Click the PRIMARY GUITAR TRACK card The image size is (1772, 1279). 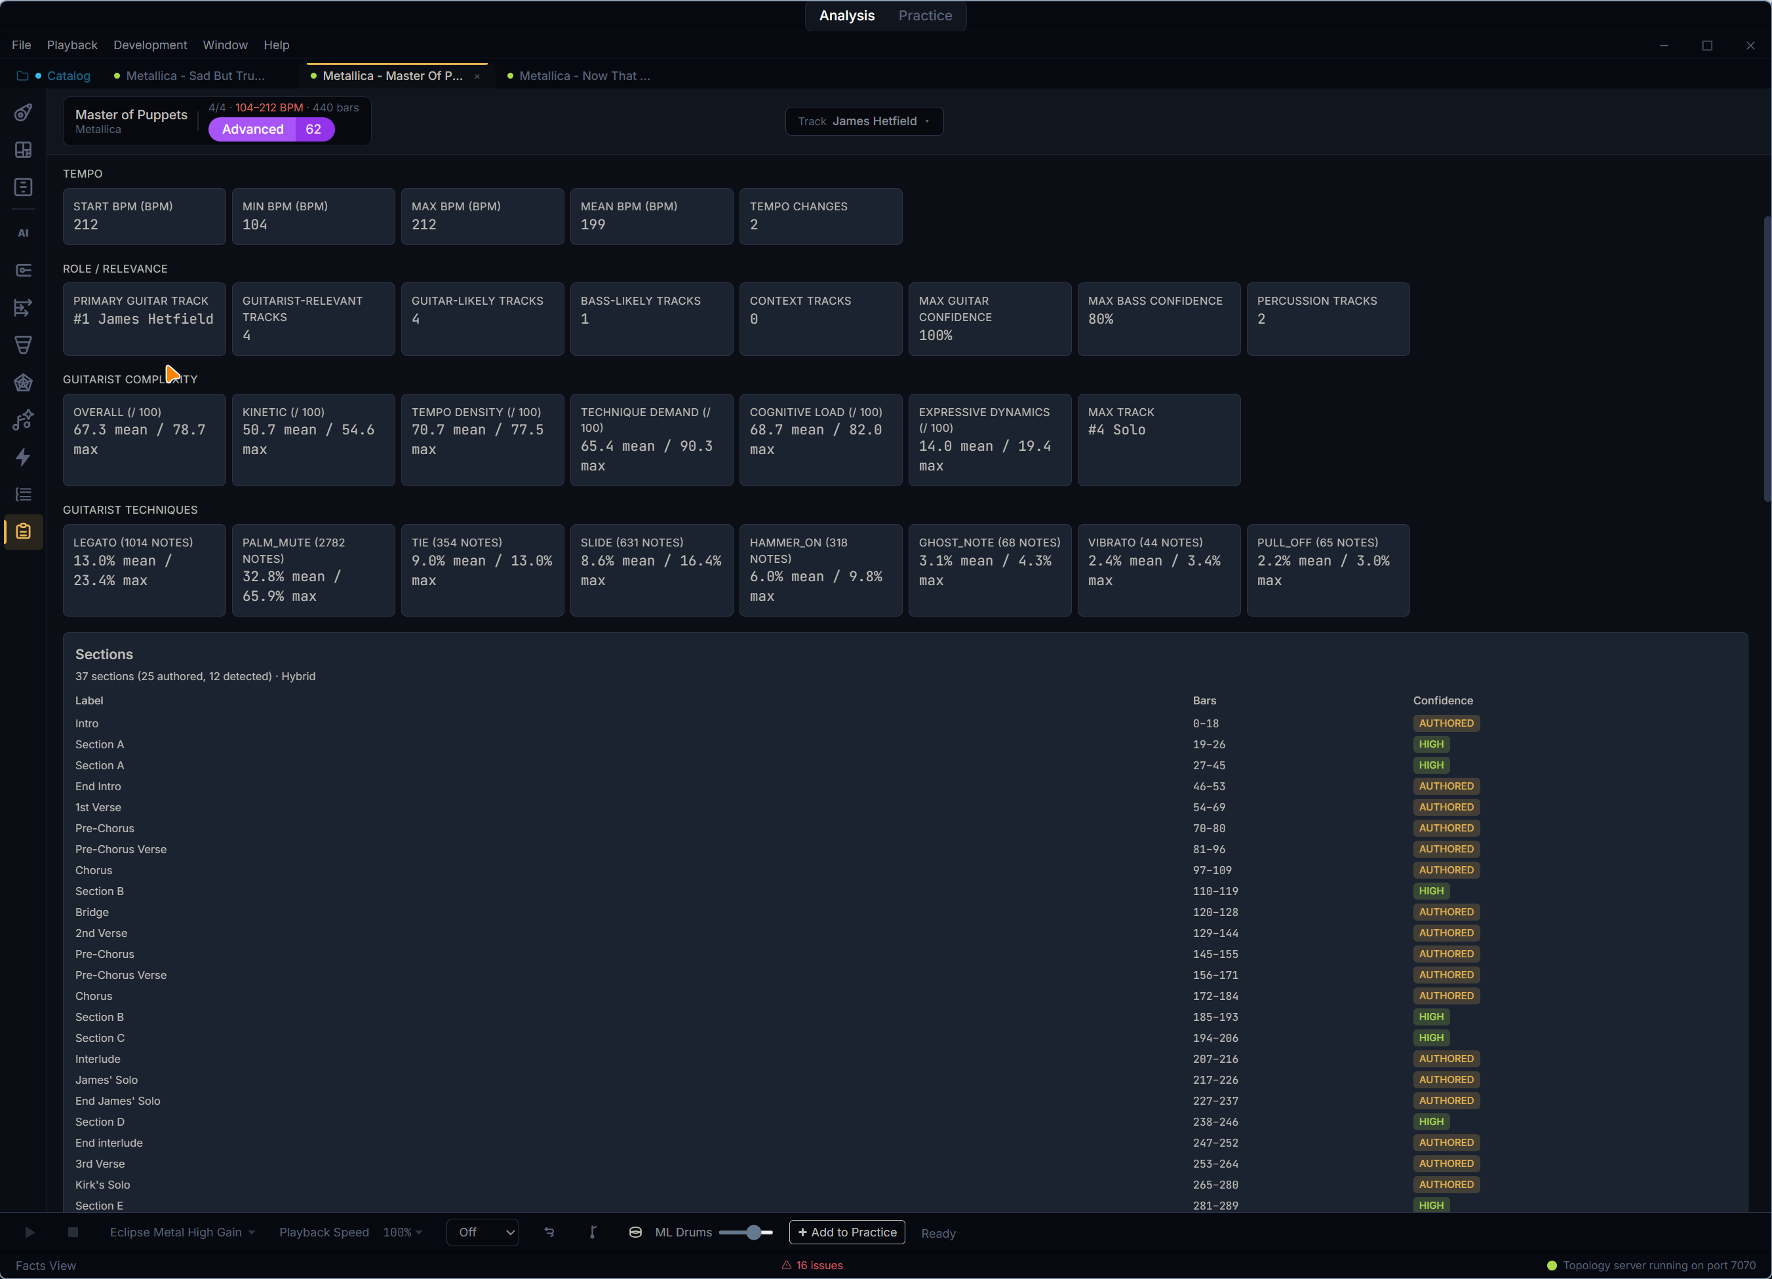pyautogui.click(x=144, y=318)
